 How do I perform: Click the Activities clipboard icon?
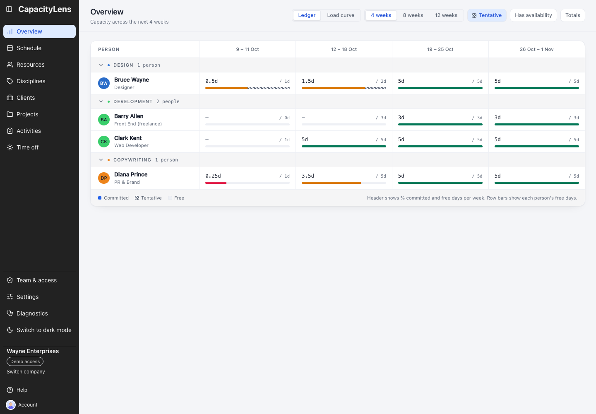[x=10, y=131]
